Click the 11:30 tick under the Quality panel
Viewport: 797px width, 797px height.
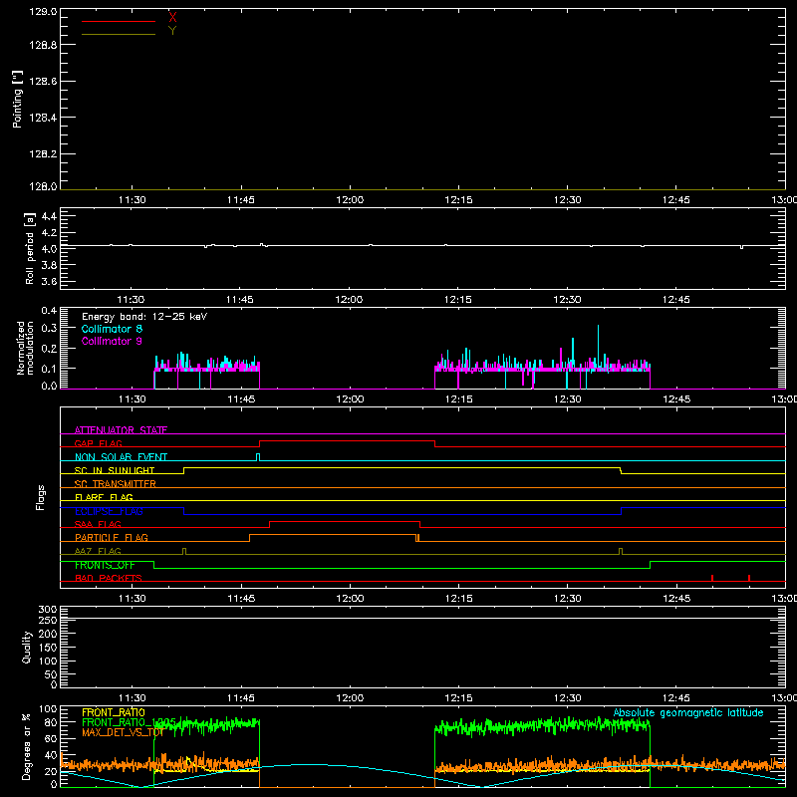(x=133, y=698)
